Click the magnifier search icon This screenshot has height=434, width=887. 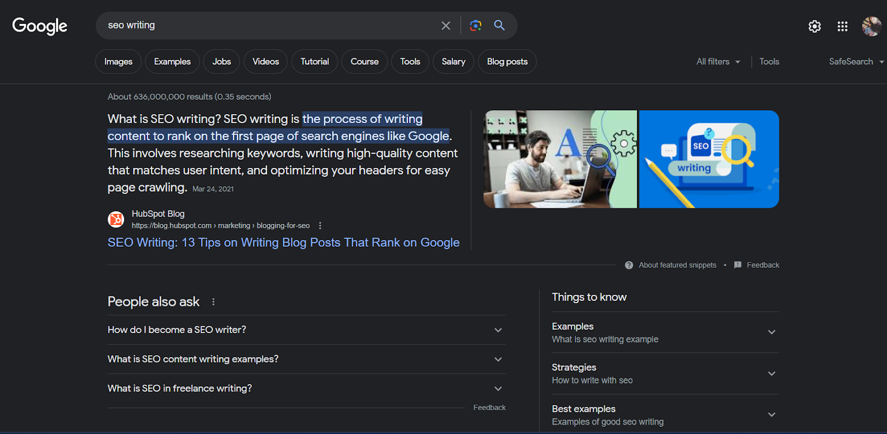[499, 25]
